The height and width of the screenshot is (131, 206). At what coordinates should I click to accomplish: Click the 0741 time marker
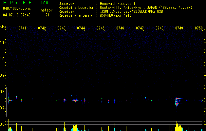point(22,28)
